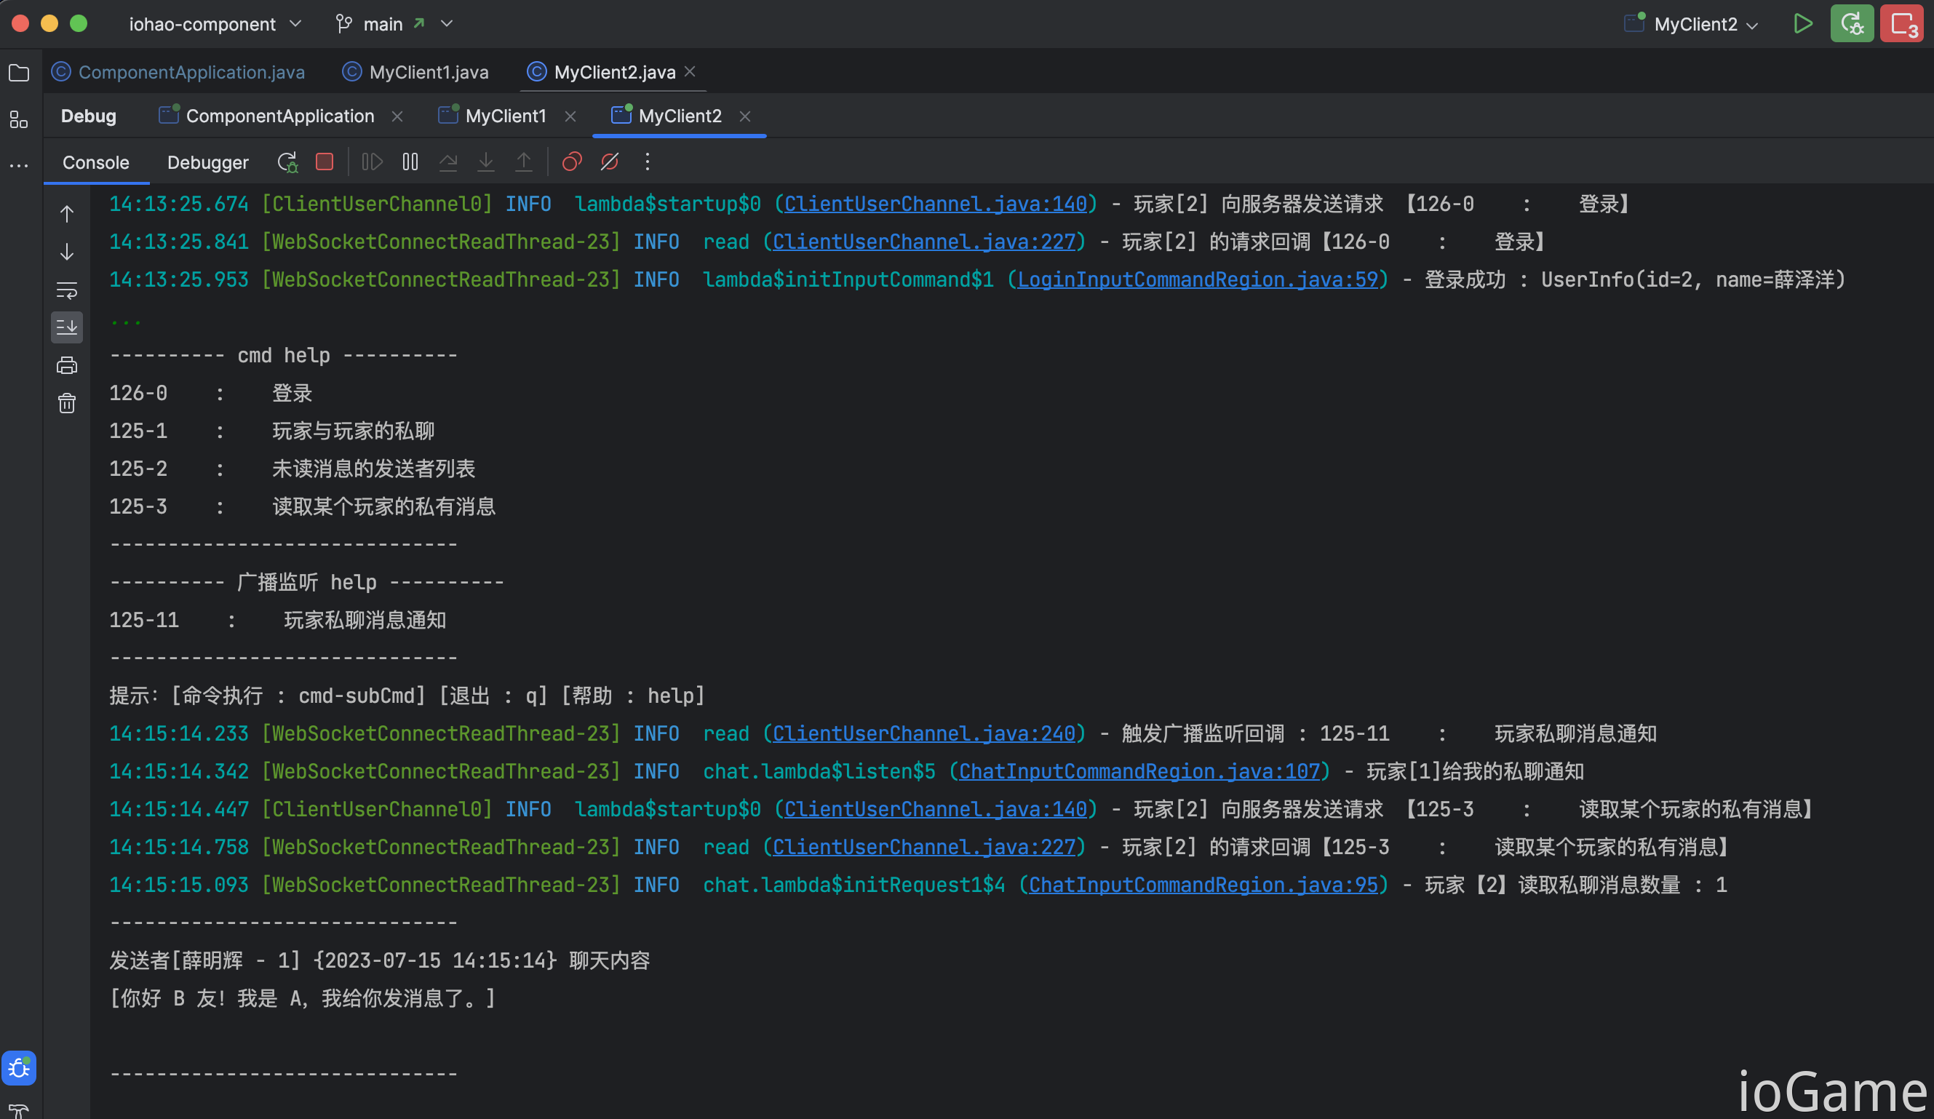
Task: Select the MyClient1 debug session tab
Action: (505, 116)
